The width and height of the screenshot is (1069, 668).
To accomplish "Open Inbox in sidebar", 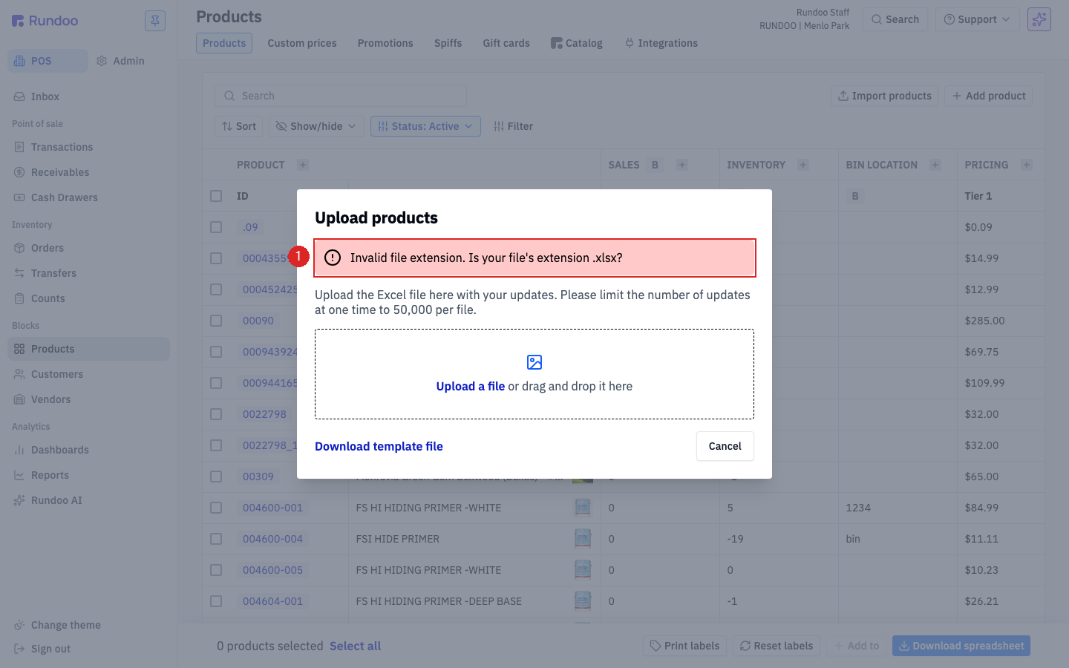I will pos(88,96).
